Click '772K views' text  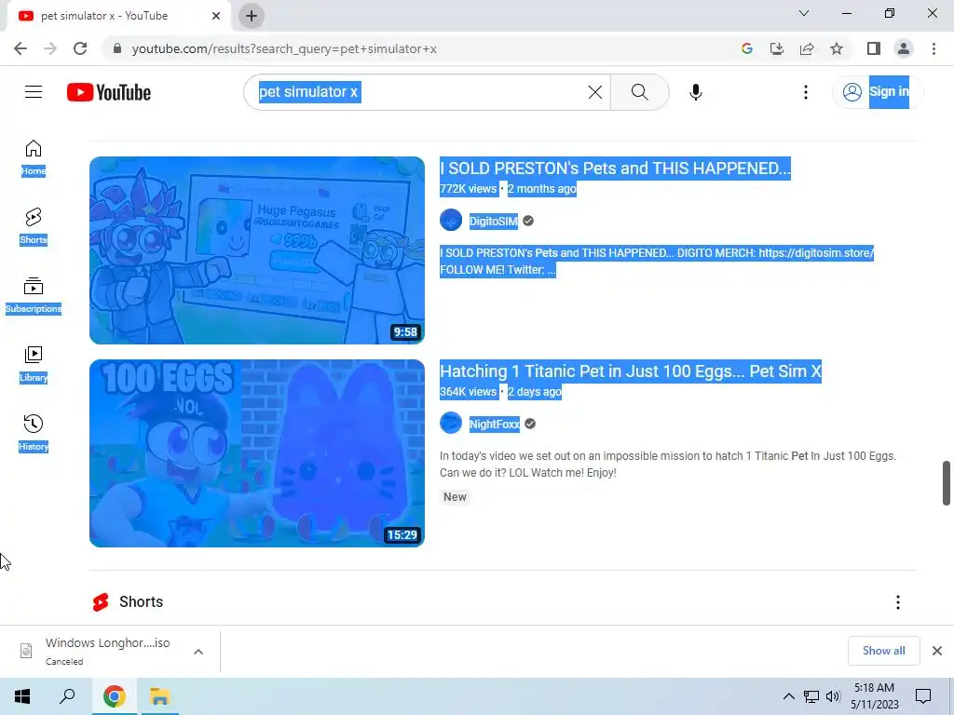(x=468, y=188)
